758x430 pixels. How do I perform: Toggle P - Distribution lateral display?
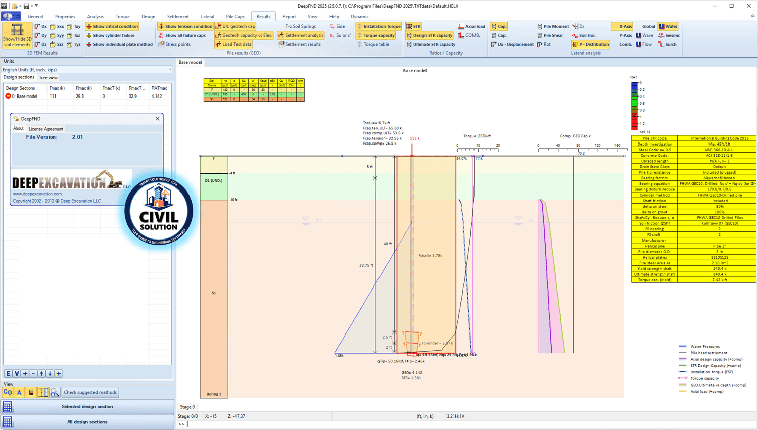pyautogui.click(x=591, y=44)
